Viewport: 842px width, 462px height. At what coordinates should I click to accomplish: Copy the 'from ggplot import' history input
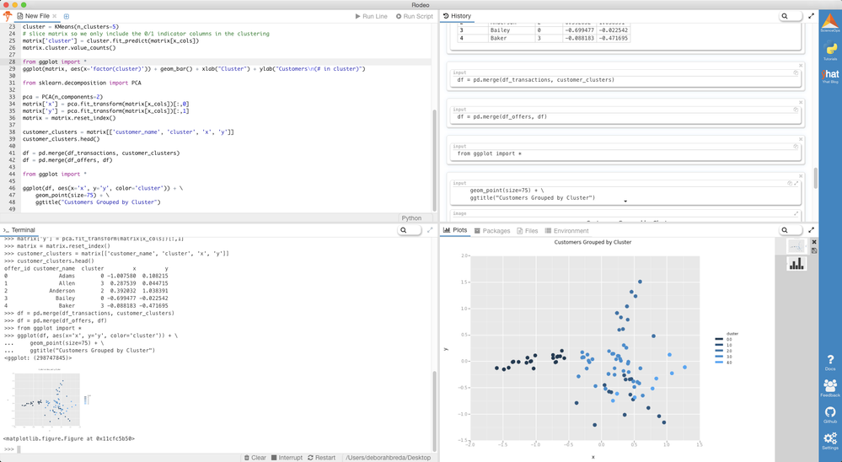pos(796,146)
